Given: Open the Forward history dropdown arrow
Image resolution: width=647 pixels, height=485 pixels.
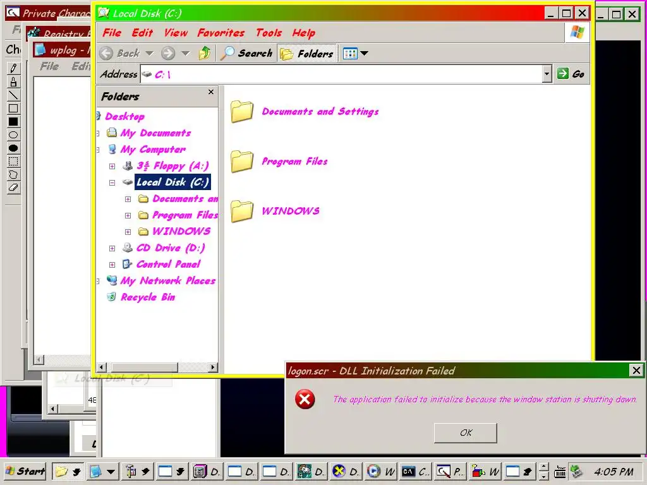Looking at the screenshot, I should (x=186, y=53).
